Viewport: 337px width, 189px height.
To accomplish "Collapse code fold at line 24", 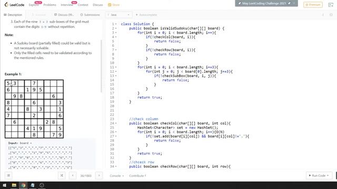I will 116,123.
